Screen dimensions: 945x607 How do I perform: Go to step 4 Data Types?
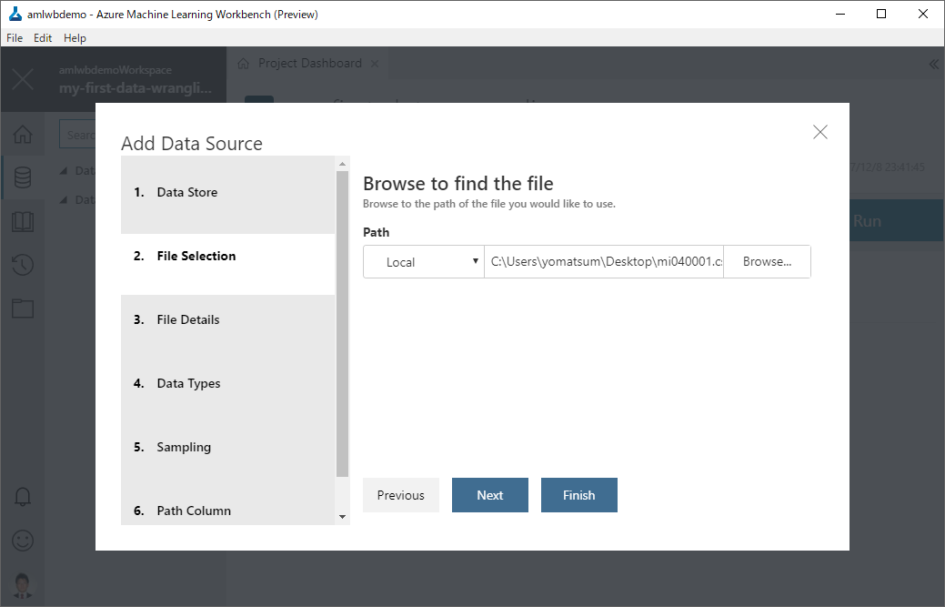[x=227, y=384]
